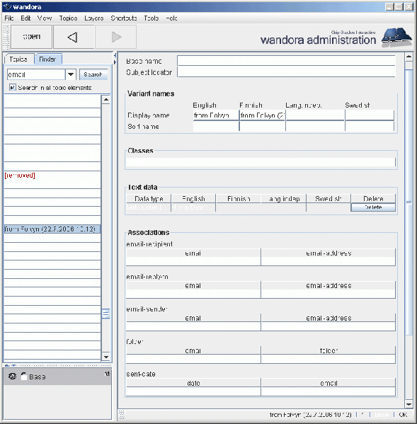Click the results list scrollbar thumb

point(105,314)
